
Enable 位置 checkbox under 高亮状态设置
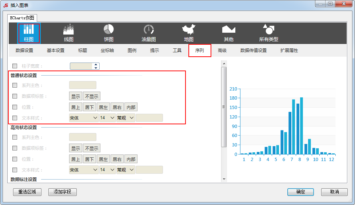click(x=15, y=159)
